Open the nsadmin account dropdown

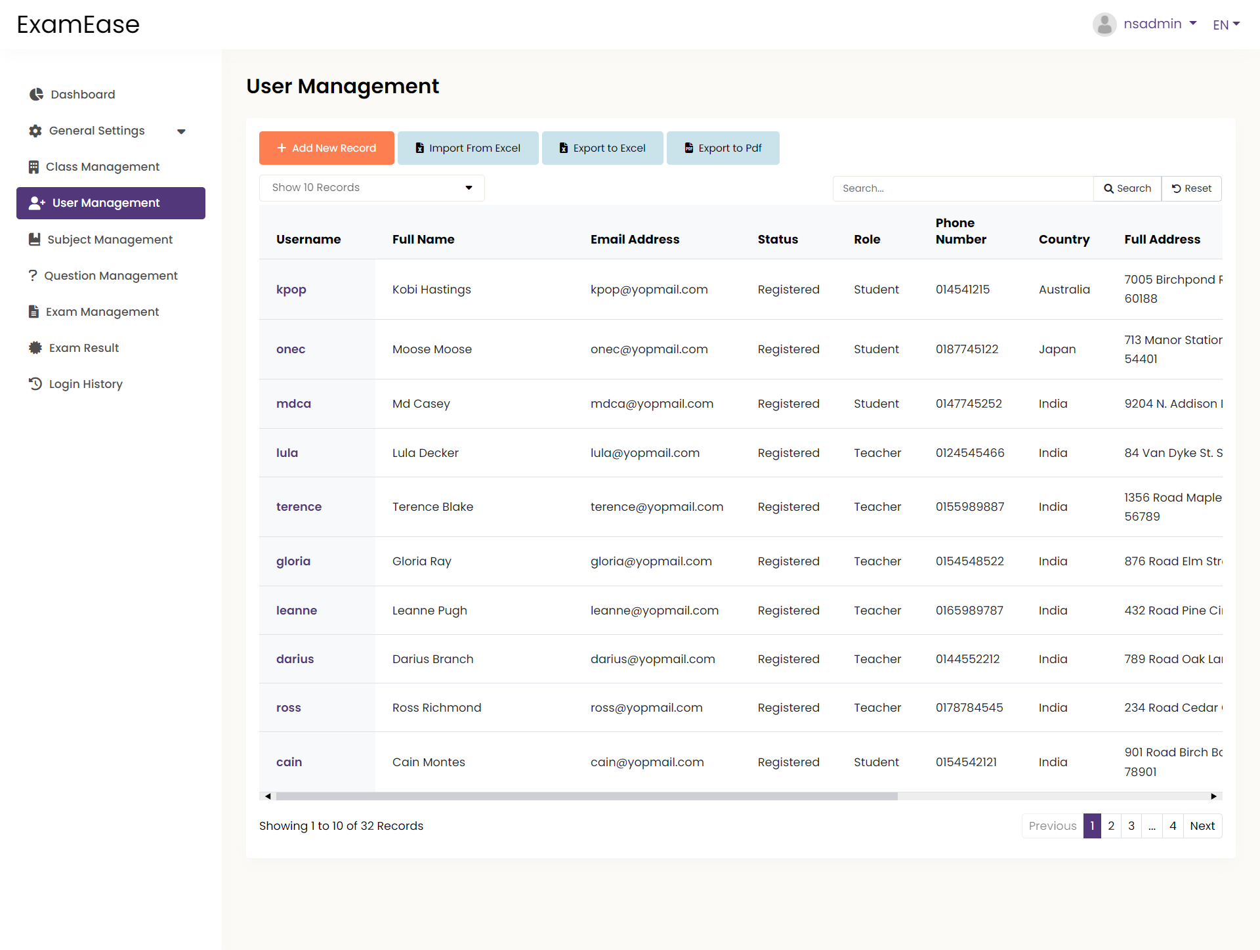pyautogui.click(x=1160, y=24)
